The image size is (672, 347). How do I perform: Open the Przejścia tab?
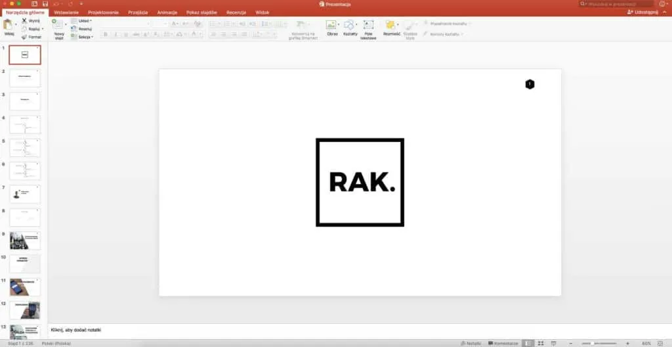tap(138, 12)
